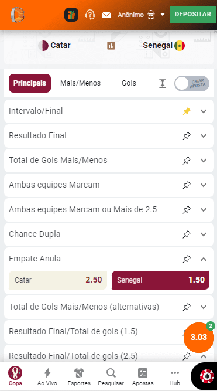Open Pesquisar search in bottom bar
The width and height of the screenshot is (217, 391).
click(x=111, y=377)
